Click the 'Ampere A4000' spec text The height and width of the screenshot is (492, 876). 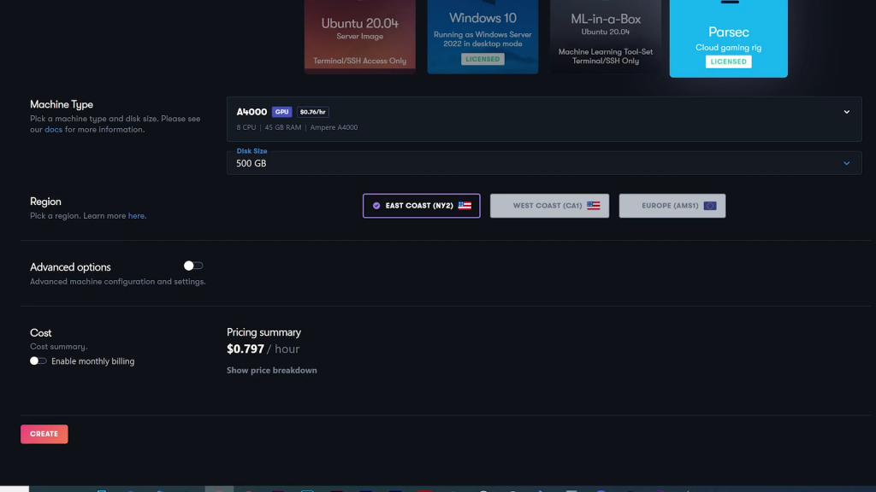pos(334,128)
